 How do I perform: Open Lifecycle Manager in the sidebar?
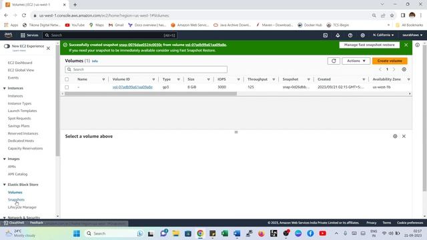22,207
